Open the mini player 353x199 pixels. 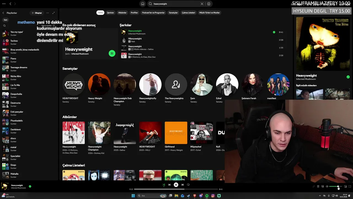pos(345,187)
